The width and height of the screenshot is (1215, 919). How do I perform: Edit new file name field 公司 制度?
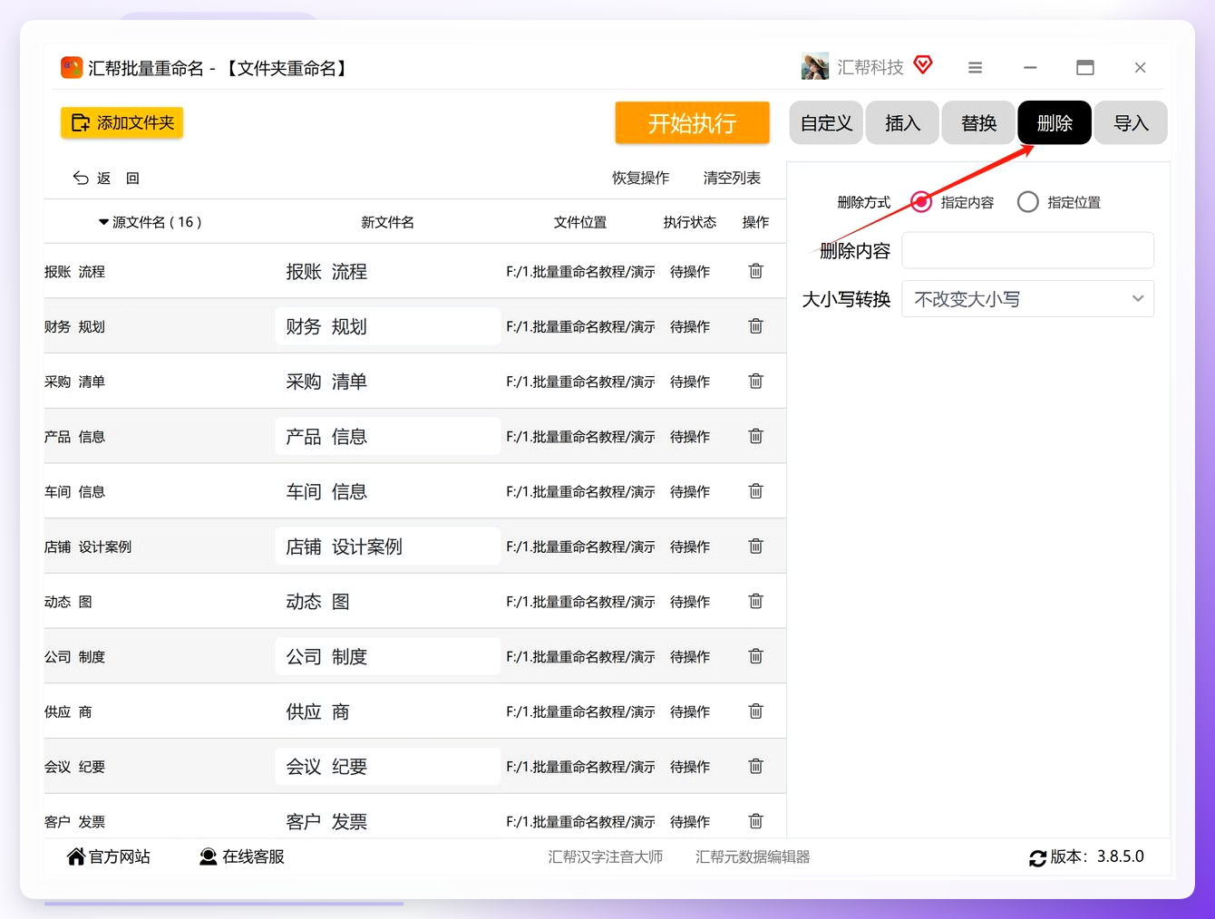[387, 656]
